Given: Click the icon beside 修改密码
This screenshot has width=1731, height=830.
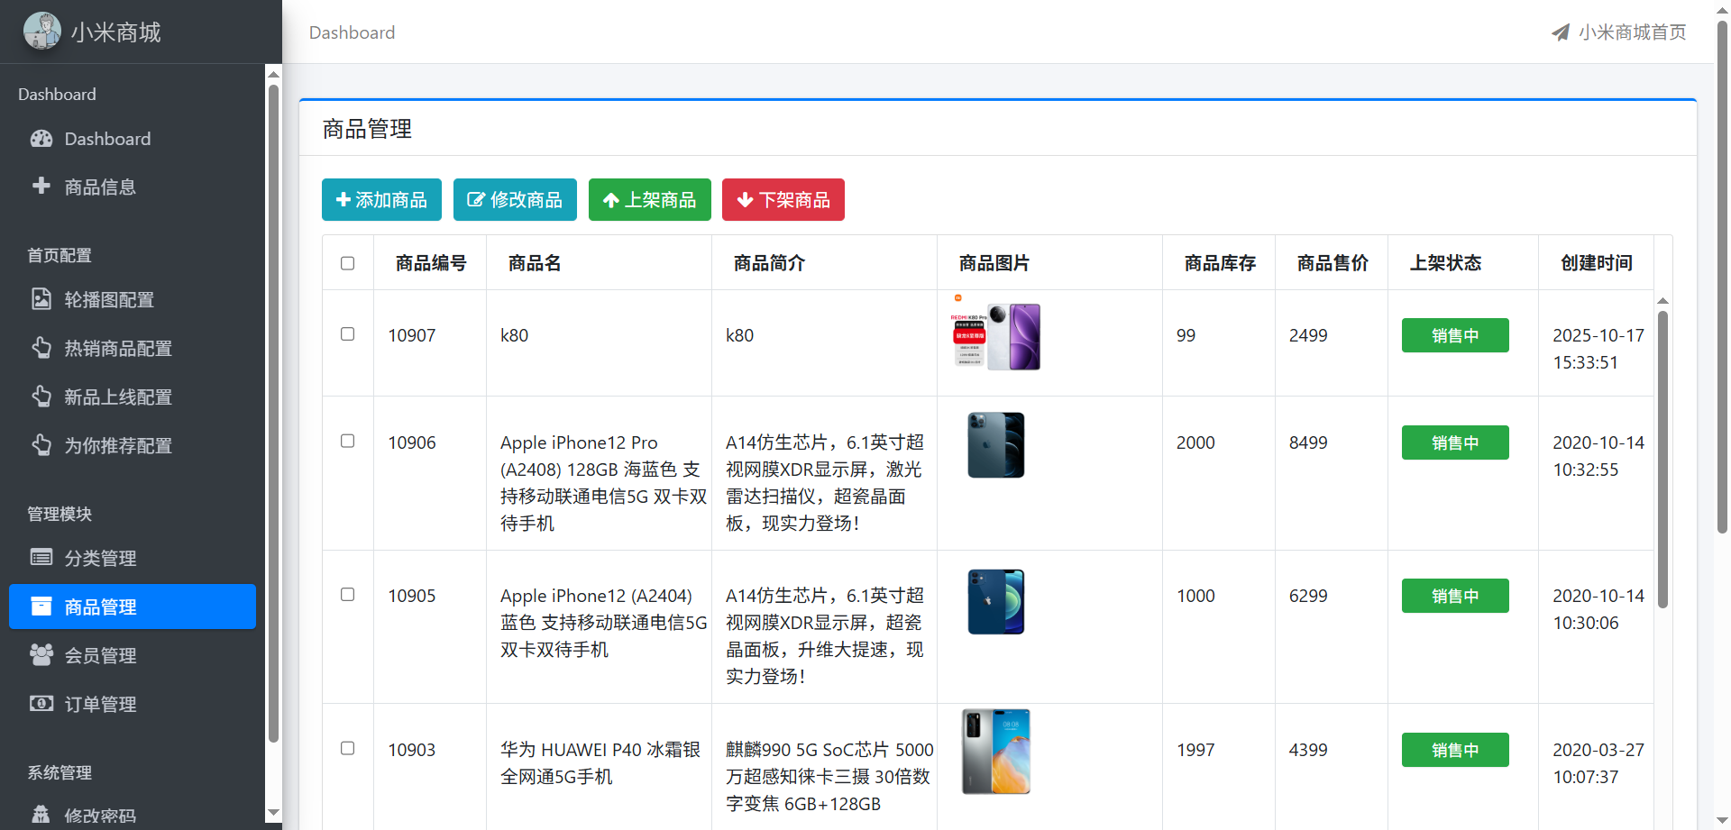Looking at the screenshot, I should click(x=41, y=815).
